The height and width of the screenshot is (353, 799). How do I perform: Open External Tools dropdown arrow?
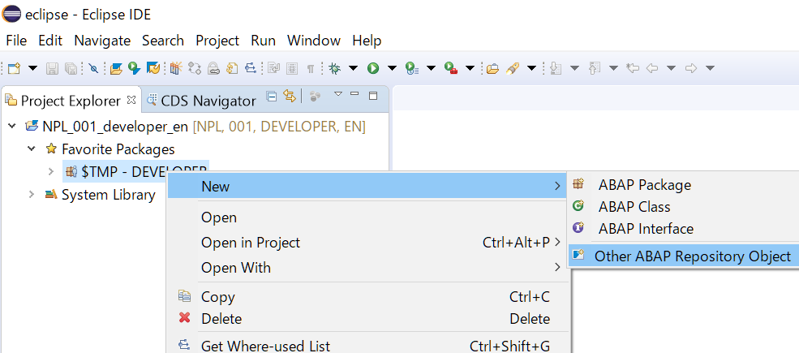[x=470, y=68]
